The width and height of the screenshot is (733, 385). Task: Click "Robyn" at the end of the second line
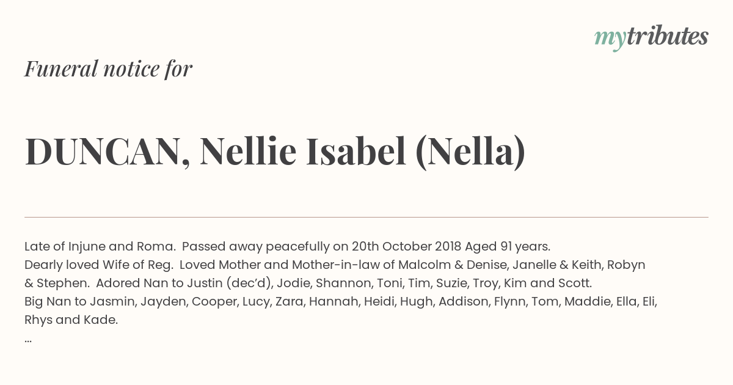(625, 265)
